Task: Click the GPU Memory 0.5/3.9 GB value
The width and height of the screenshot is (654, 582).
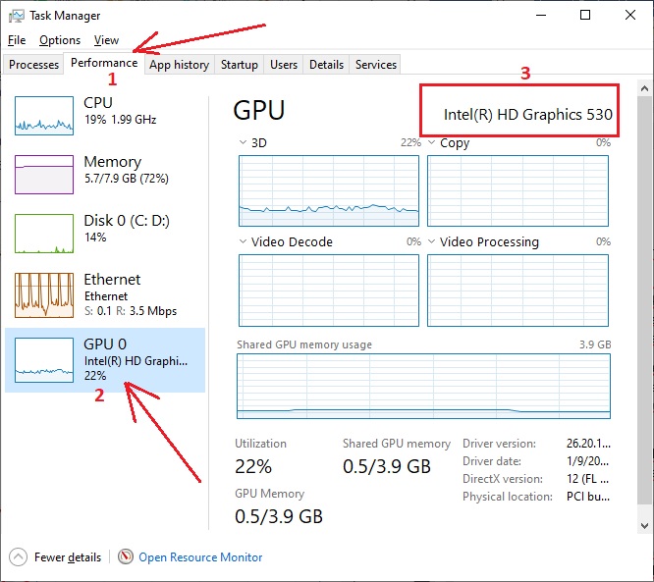Action: (279, 516)
